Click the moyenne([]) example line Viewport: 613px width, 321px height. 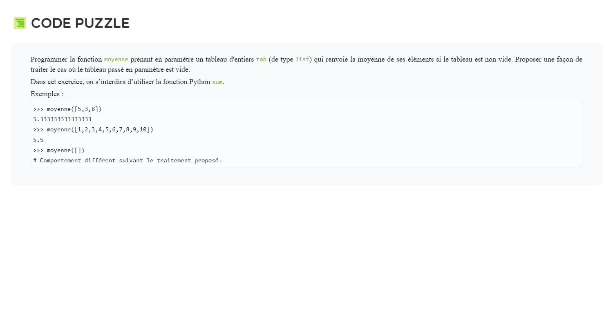pos(59,150)
